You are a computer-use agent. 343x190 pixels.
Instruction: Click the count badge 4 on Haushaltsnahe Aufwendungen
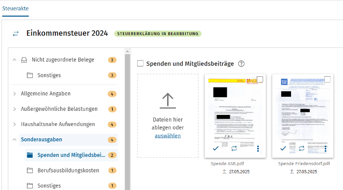click(112, 125)
